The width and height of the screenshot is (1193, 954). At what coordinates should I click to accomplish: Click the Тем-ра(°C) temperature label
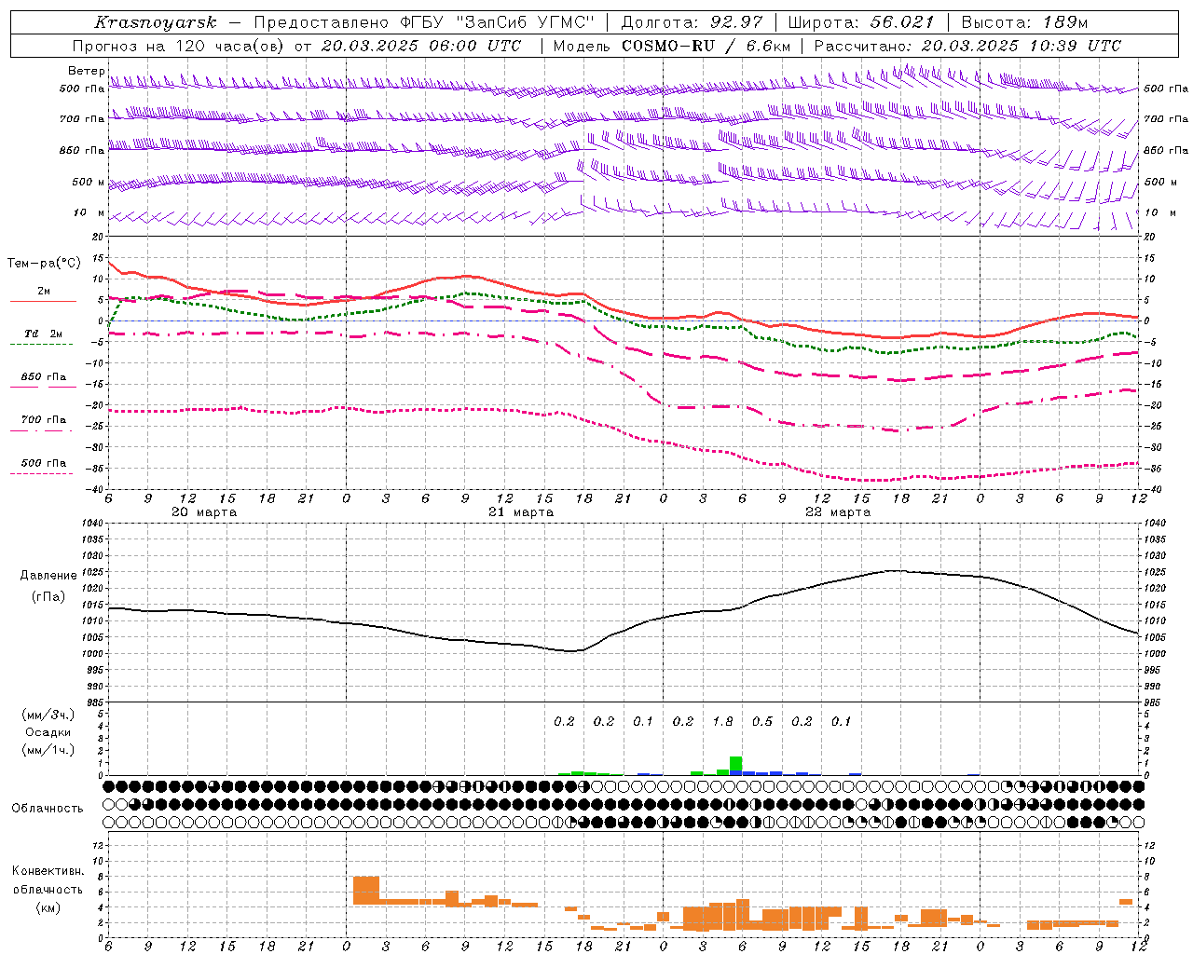click(x=44, y=264)
